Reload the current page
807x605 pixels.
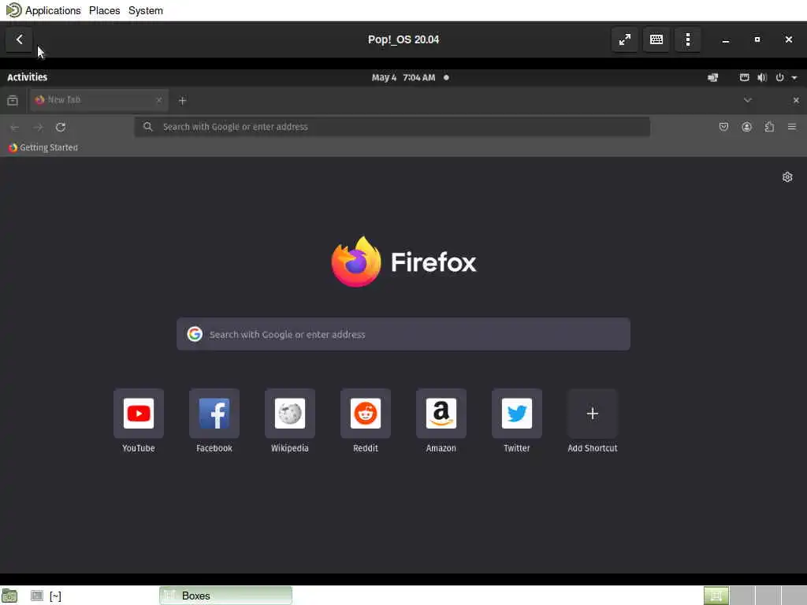point(61,127)
